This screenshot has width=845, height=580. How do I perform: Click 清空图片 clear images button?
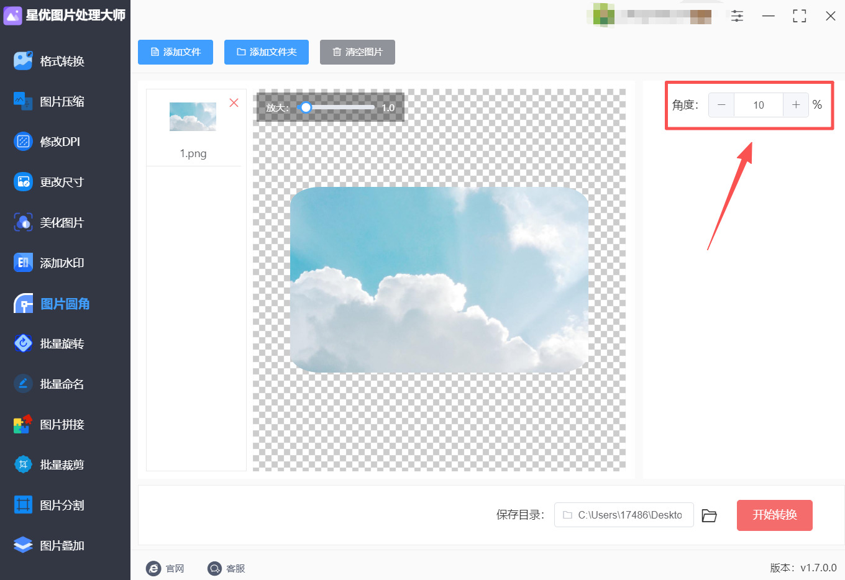point(357,52)
